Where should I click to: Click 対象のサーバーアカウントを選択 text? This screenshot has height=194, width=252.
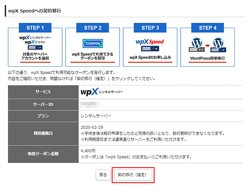pos(35,56)
